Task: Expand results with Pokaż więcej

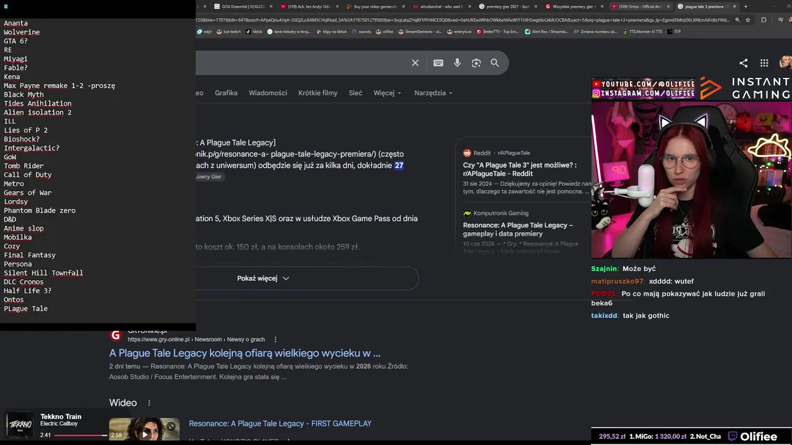Action: pyautogui.click(x=263, y=278)
